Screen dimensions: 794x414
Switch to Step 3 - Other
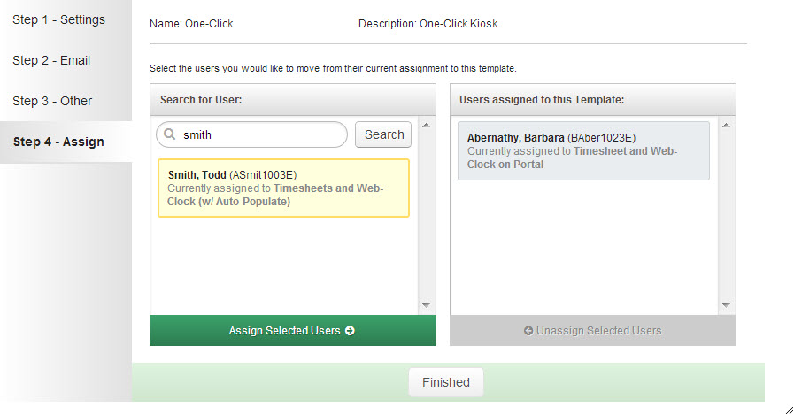pyautogui.click(x=52, y=101)
